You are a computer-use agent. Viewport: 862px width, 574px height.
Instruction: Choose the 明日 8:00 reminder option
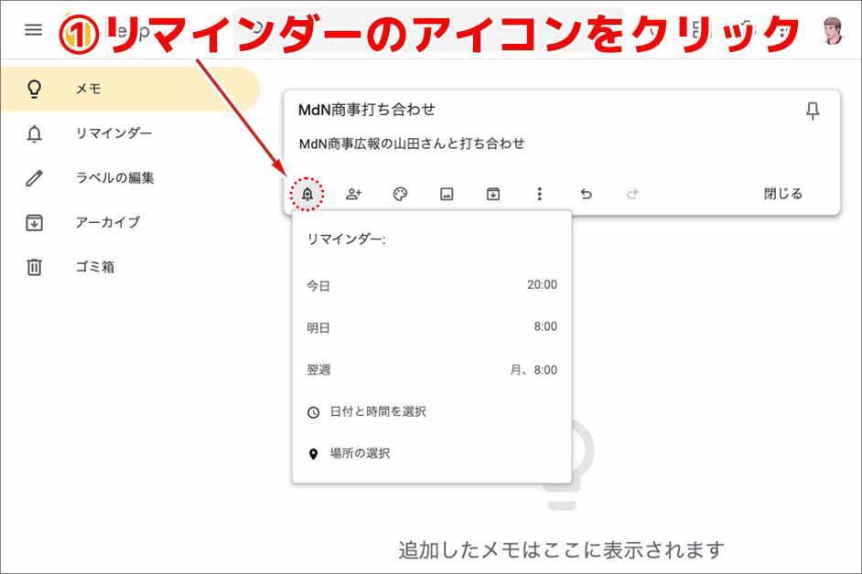coord(431,327)
